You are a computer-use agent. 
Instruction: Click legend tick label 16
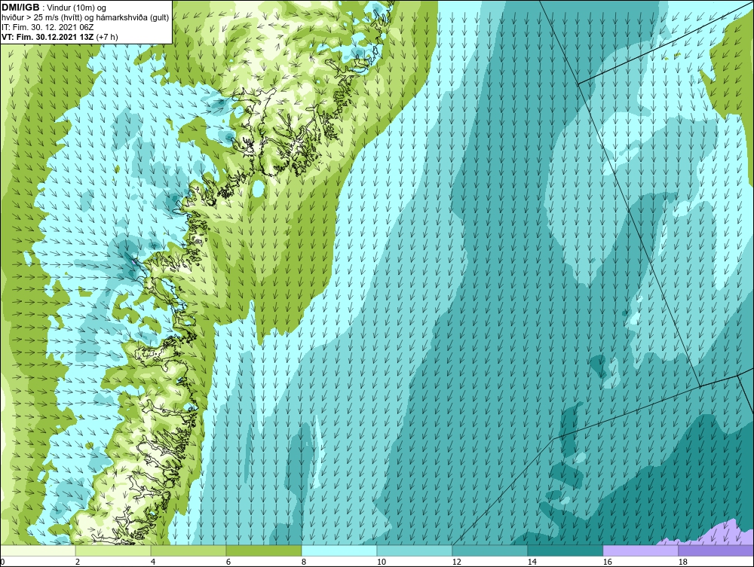click(607, 562)
